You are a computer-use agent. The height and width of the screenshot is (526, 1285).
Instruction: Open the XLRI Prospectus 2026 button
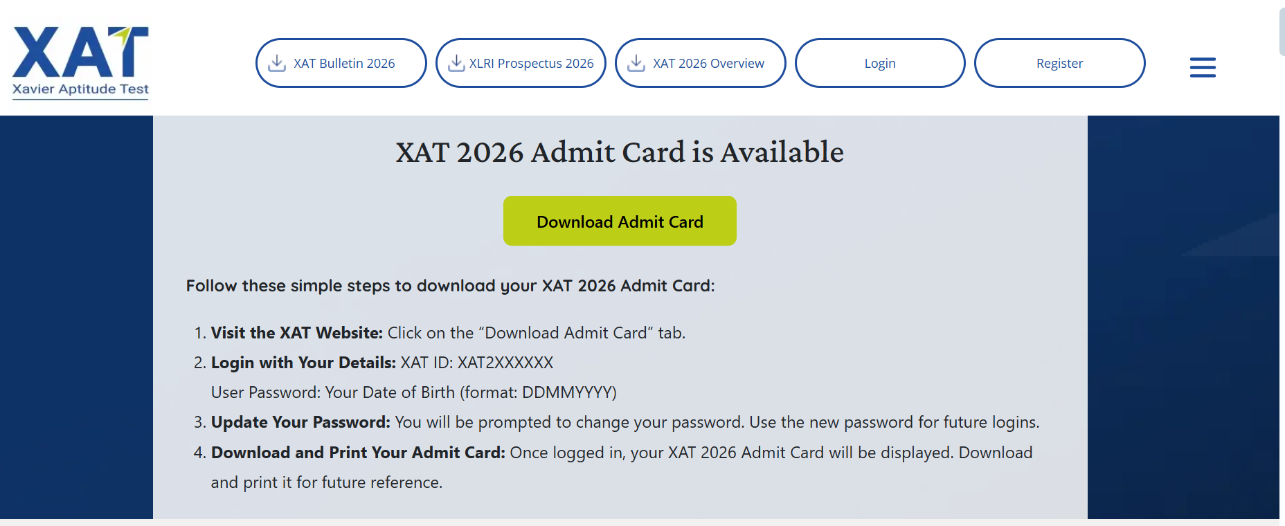click(x=521, y=63)
